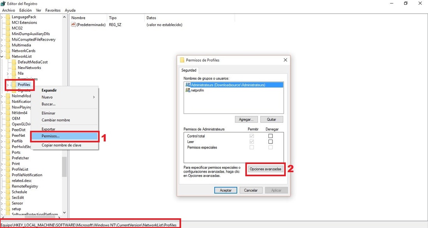This screenshot has height=228, width=428.
Task: Click the Administrateurs group user icon
Action: click(188, 85)
